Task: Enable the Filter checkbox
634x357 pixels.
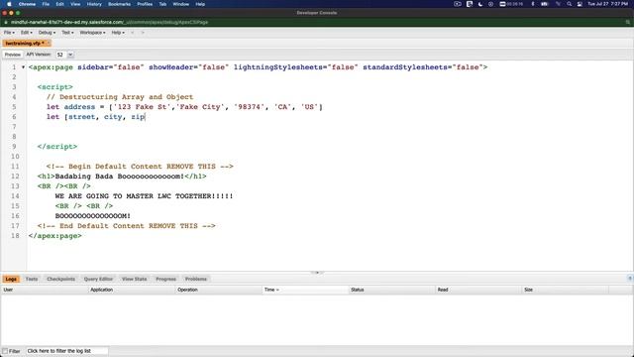Action: tap(5, 351)
